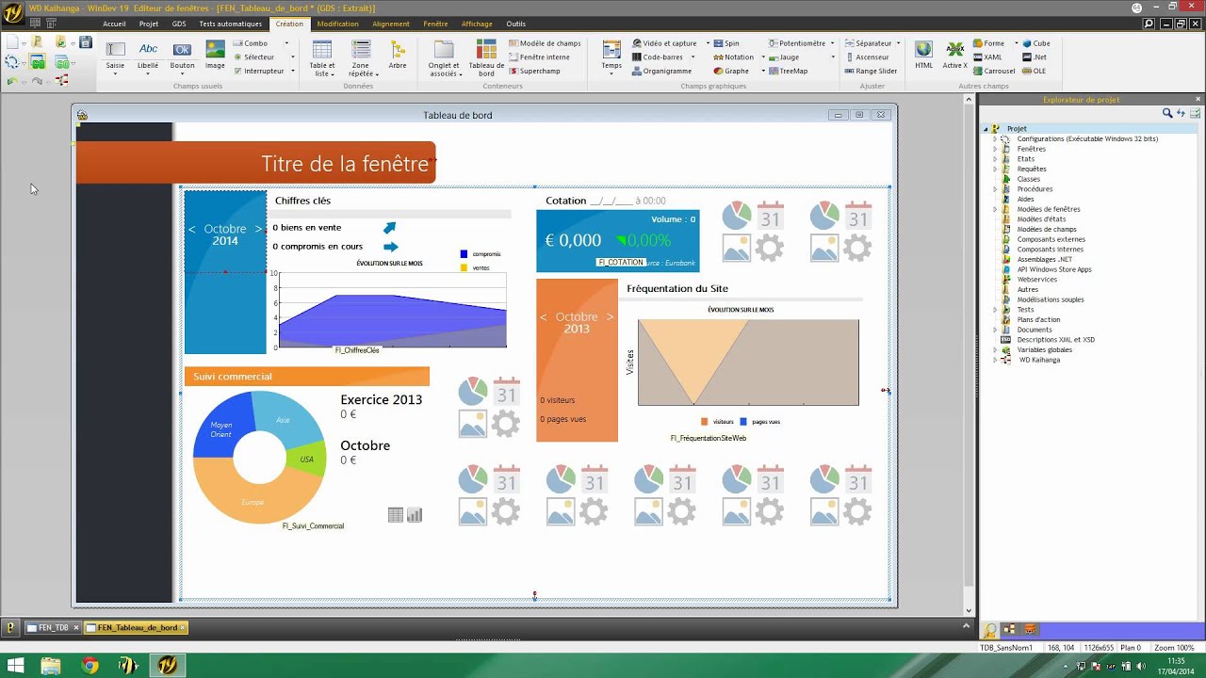This screenshot has width=1206, height=678.
Task: Switch to the Modification ribbon tab
Action: [337, 24]
